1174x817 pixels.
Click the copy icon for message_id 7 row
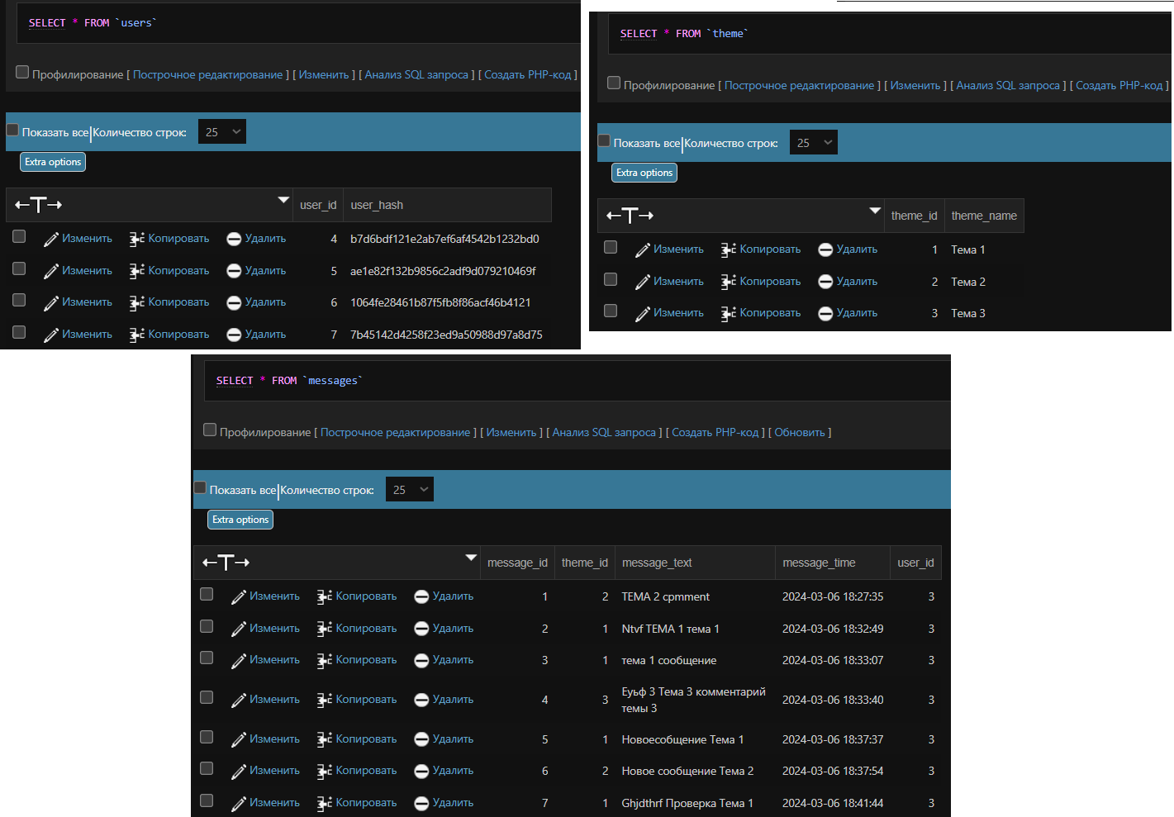pyautogui.click(x=325, y=803)
